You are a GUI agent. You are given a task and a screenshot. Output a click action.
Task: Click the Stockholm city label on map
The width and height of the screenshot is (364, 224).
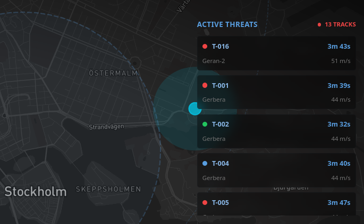[36, 192]
